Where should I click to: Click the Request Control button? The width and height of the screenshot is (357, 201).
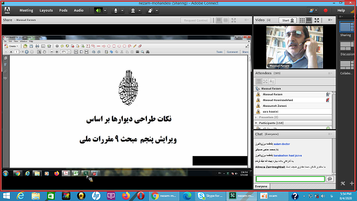click(195, 20)
